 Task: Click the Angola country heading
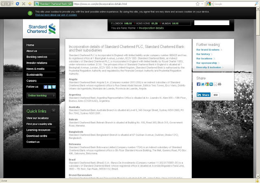click(73, 80)
